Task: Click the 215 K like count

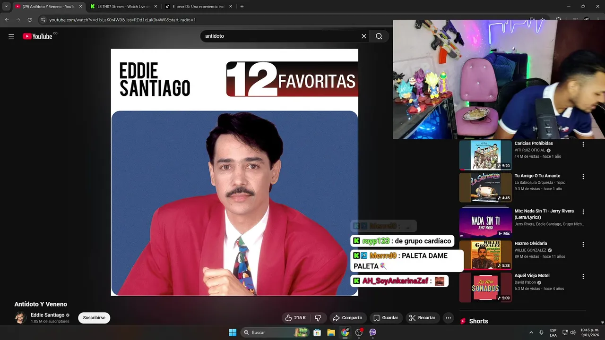Action: point(300,318)
